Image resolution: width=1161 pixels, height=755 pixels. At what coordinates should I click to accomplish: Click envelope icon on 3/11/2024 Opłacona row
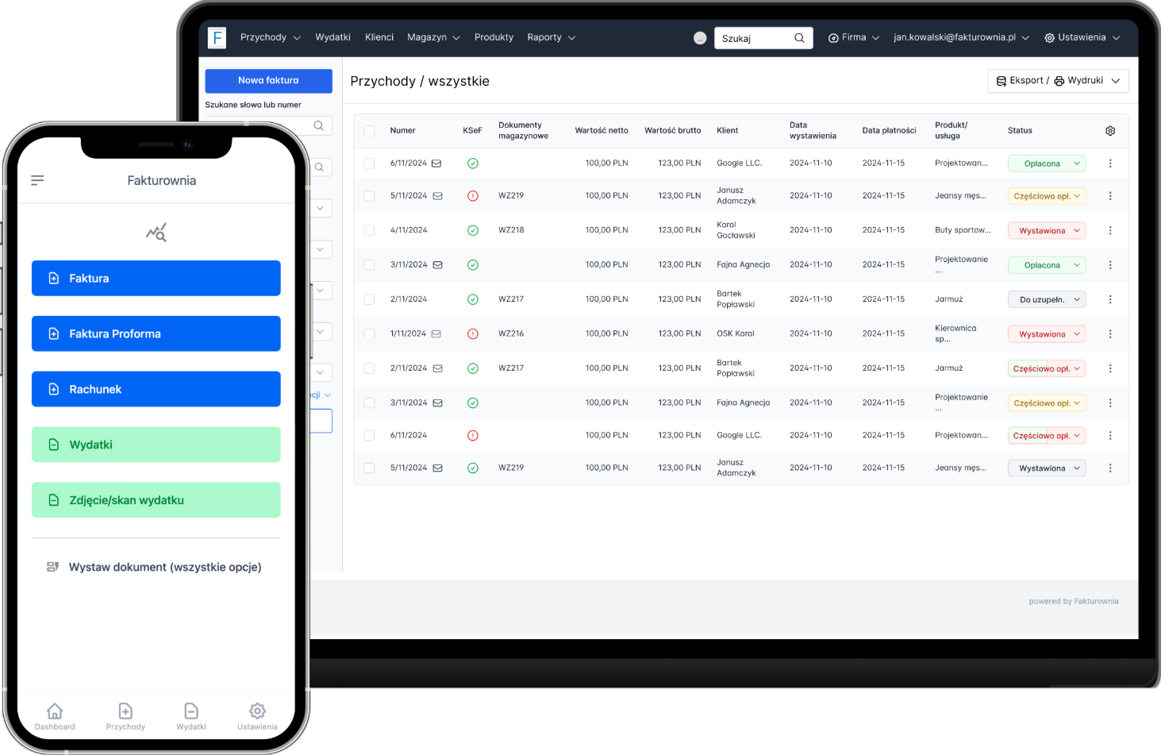click(437, 265)
